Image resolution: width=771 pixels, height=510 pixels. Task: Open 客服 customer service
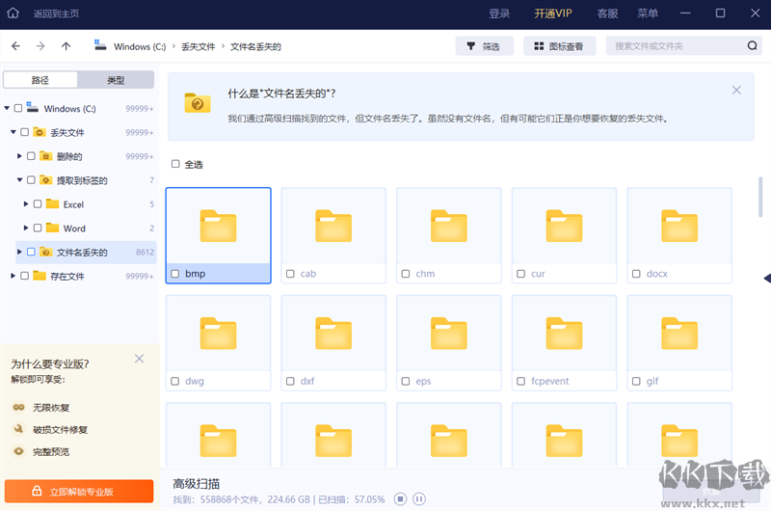pos(607,13)
